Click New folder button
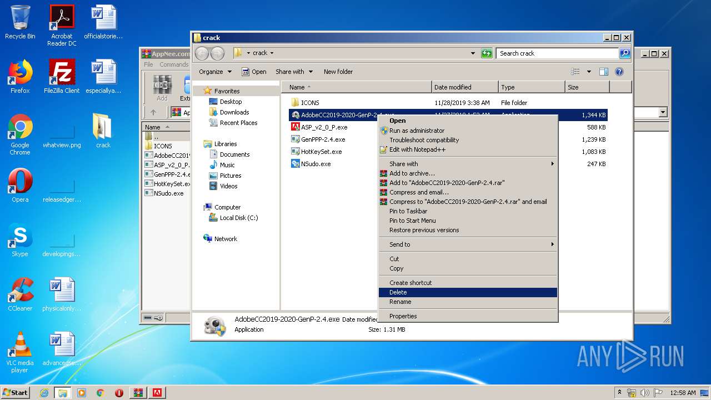The height and width of the screenshot is (400, 711). (338, 72)
